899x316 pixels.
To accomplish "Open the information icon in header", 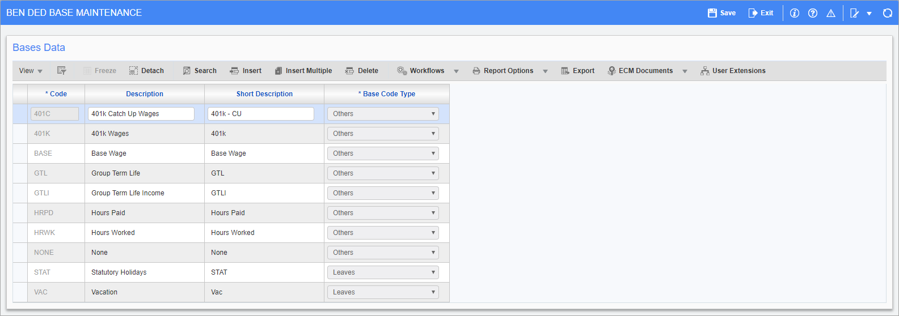I will [794, 13].
